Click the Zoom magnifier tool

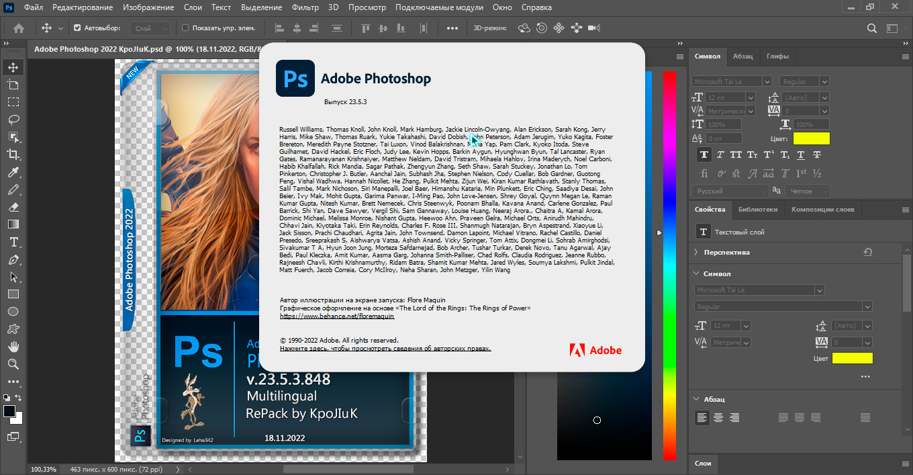[x=13, y=364]
